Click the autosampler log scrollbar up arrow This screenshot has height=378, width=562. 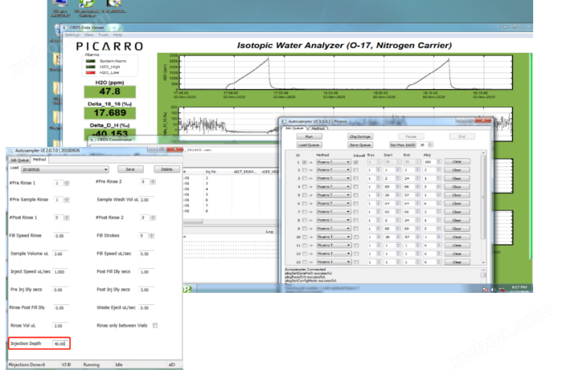coord(483,270)
